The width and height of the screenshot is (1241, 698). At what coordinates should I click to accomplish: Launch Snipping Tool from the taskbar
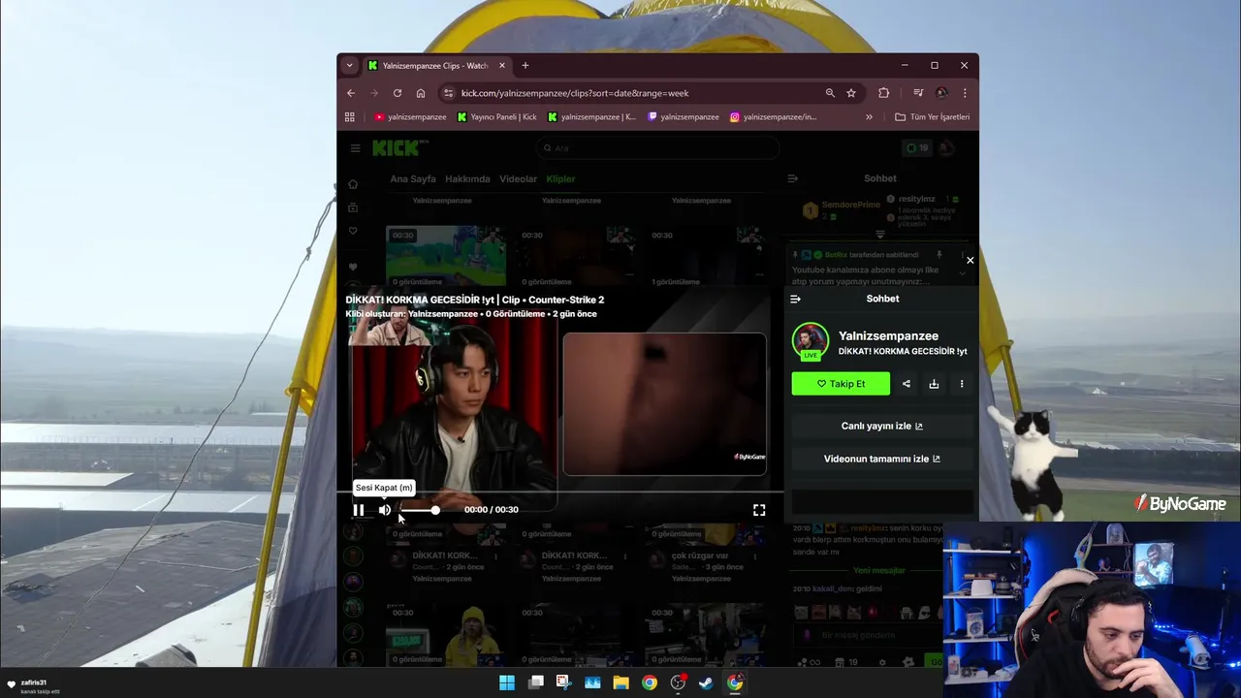[x=563, y=682]
